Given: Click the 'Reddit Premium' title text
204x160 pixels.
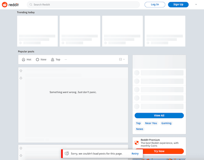Looking at the screenshot, I should (x=150, y=140).
